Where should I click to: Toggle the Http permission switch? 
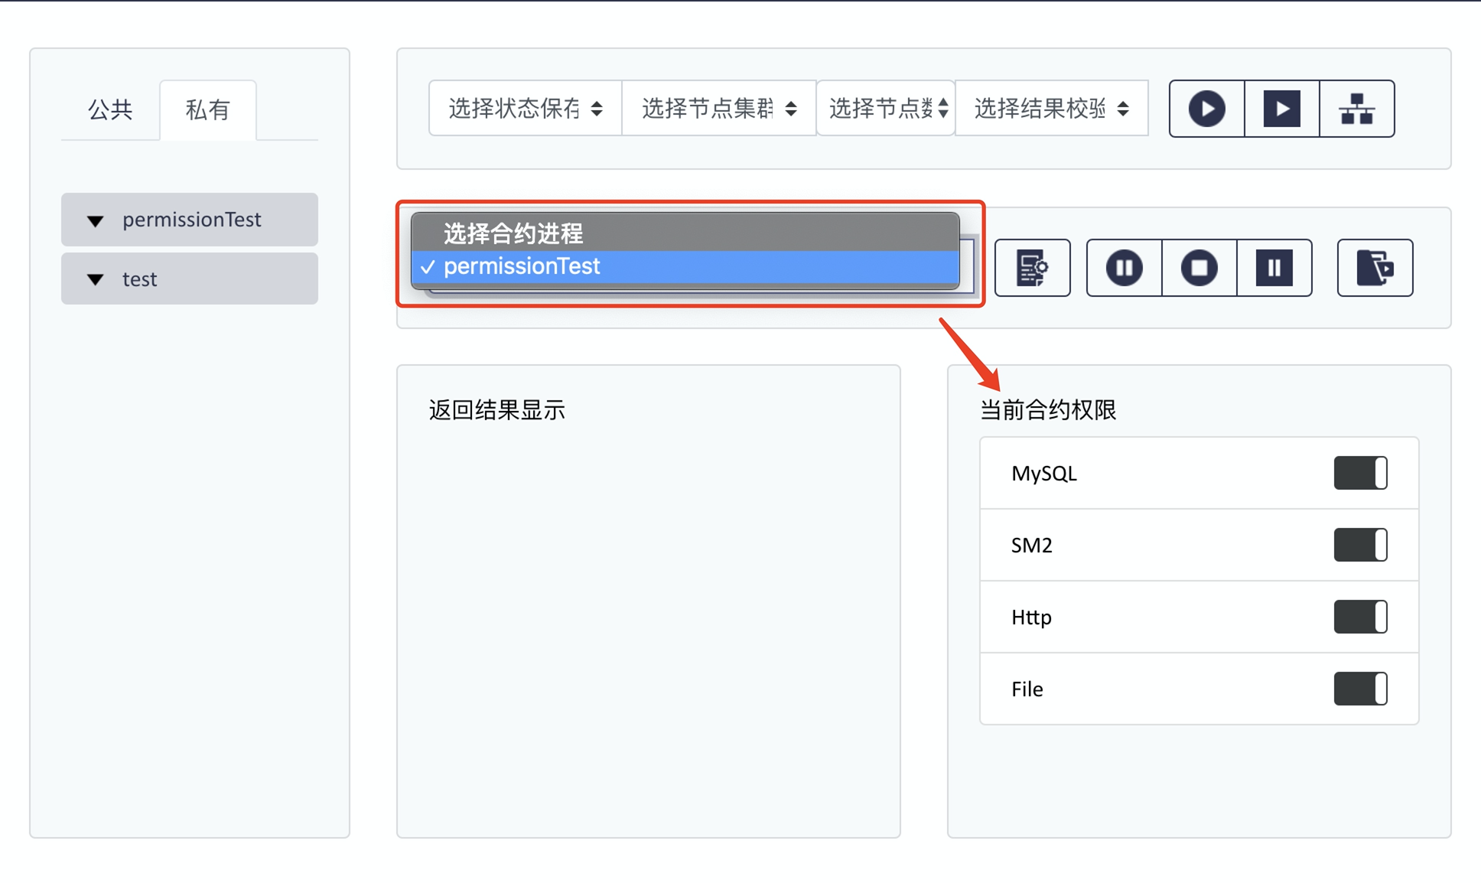tap(1360, 617)
